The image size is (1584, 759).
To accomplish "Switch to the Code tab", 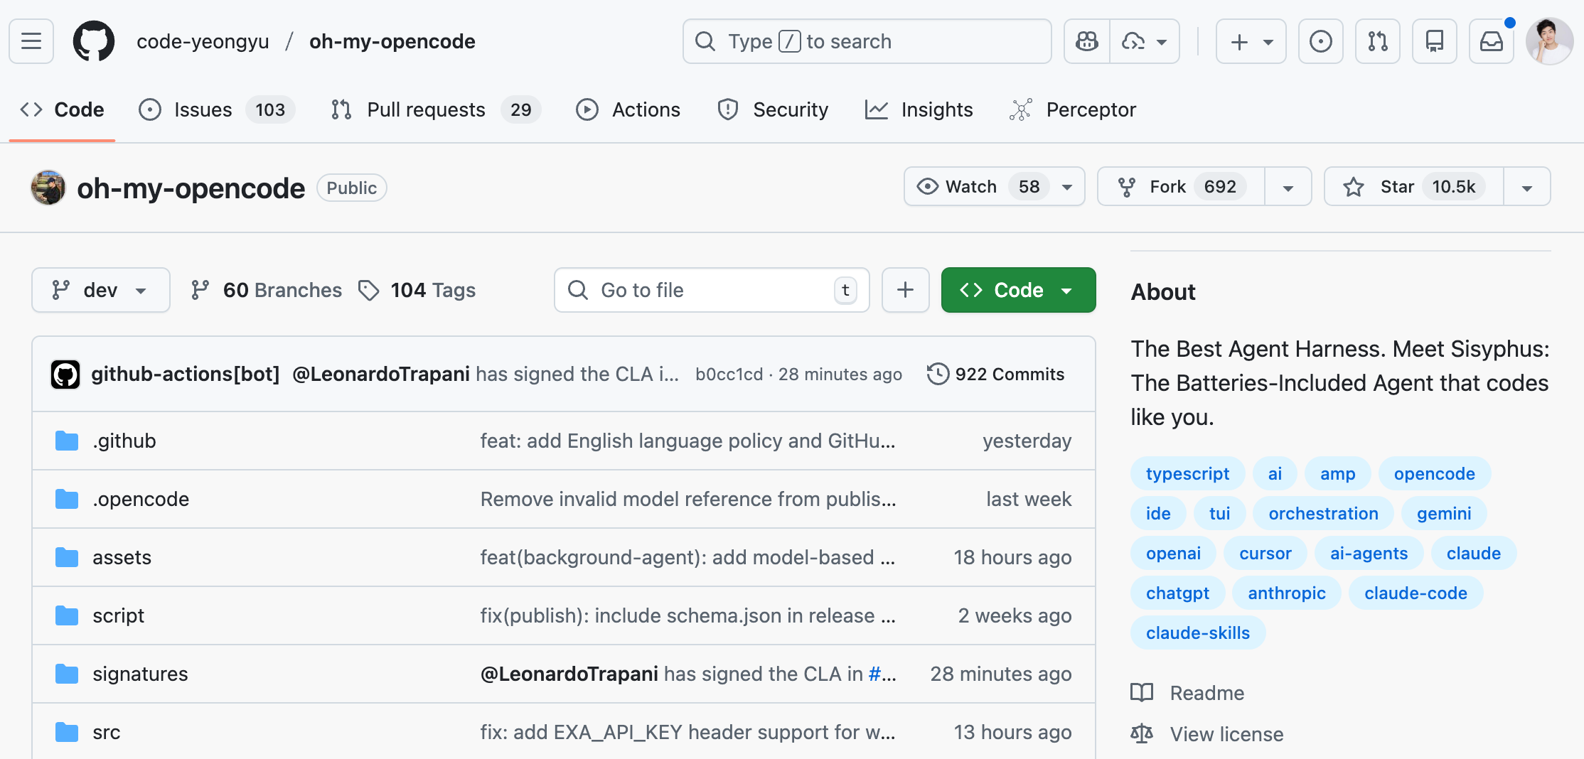I will click(x=62, y=109).
